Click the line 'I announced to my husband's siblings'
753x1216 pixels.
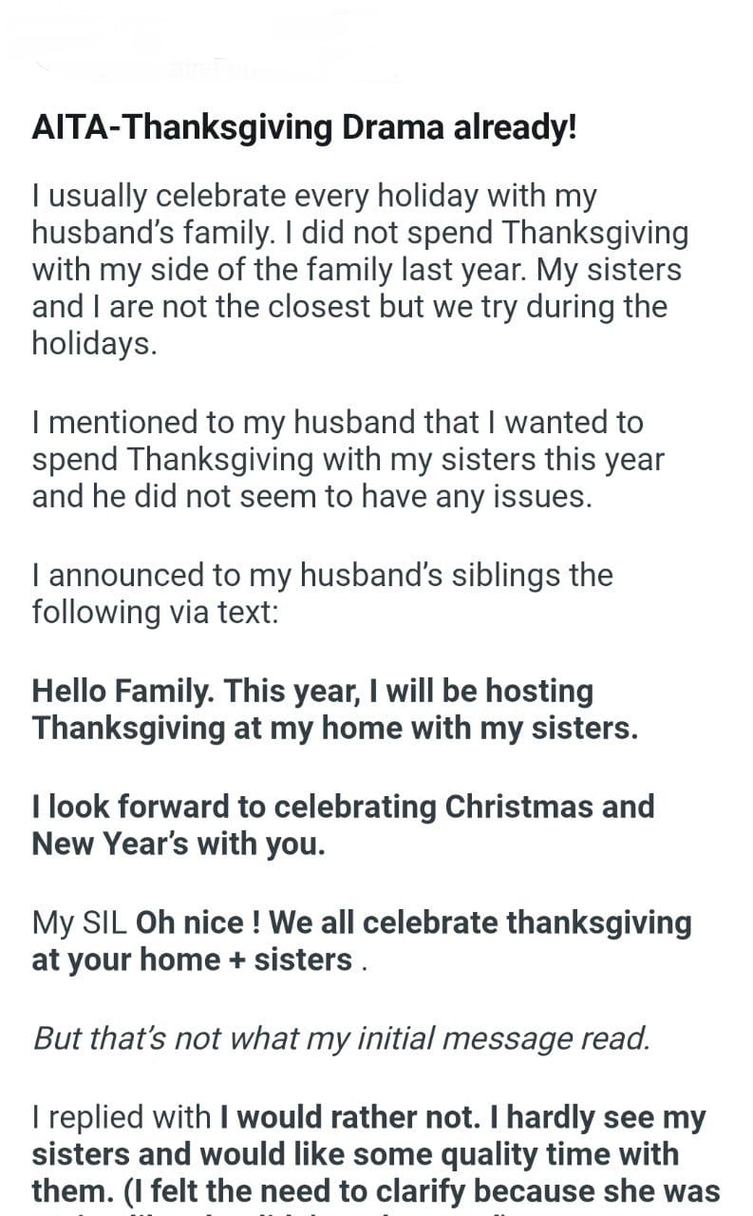click(322, 575)
